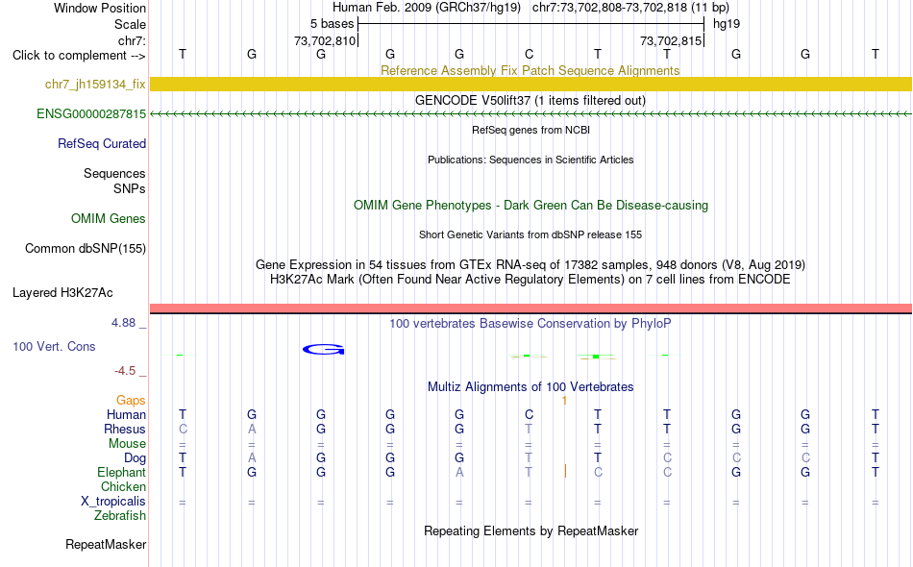The image size is (913, 567).
Task: Select the Gaps row label
Action: tap(131, 400)
